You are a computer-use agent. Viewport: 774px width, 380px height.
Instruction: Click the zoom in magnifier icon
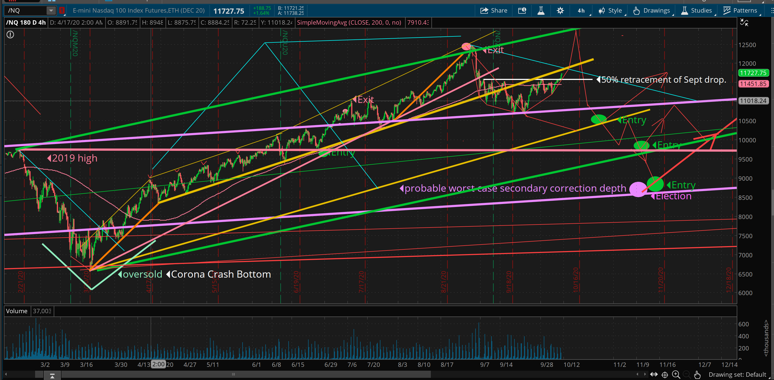(676, 374)
